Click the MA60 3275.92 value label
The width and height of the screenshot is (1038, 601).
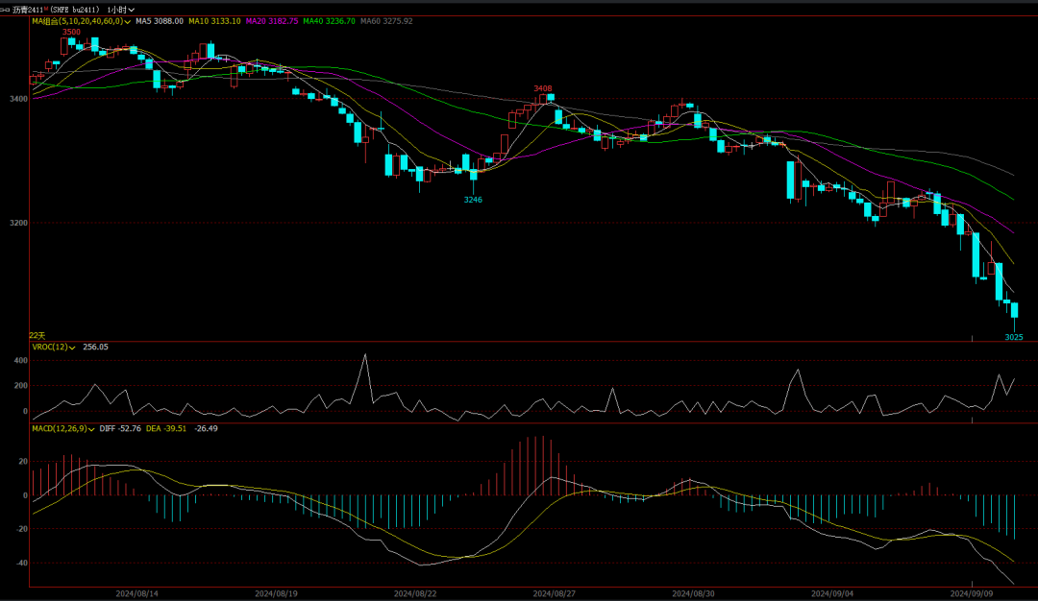[386, 21]
